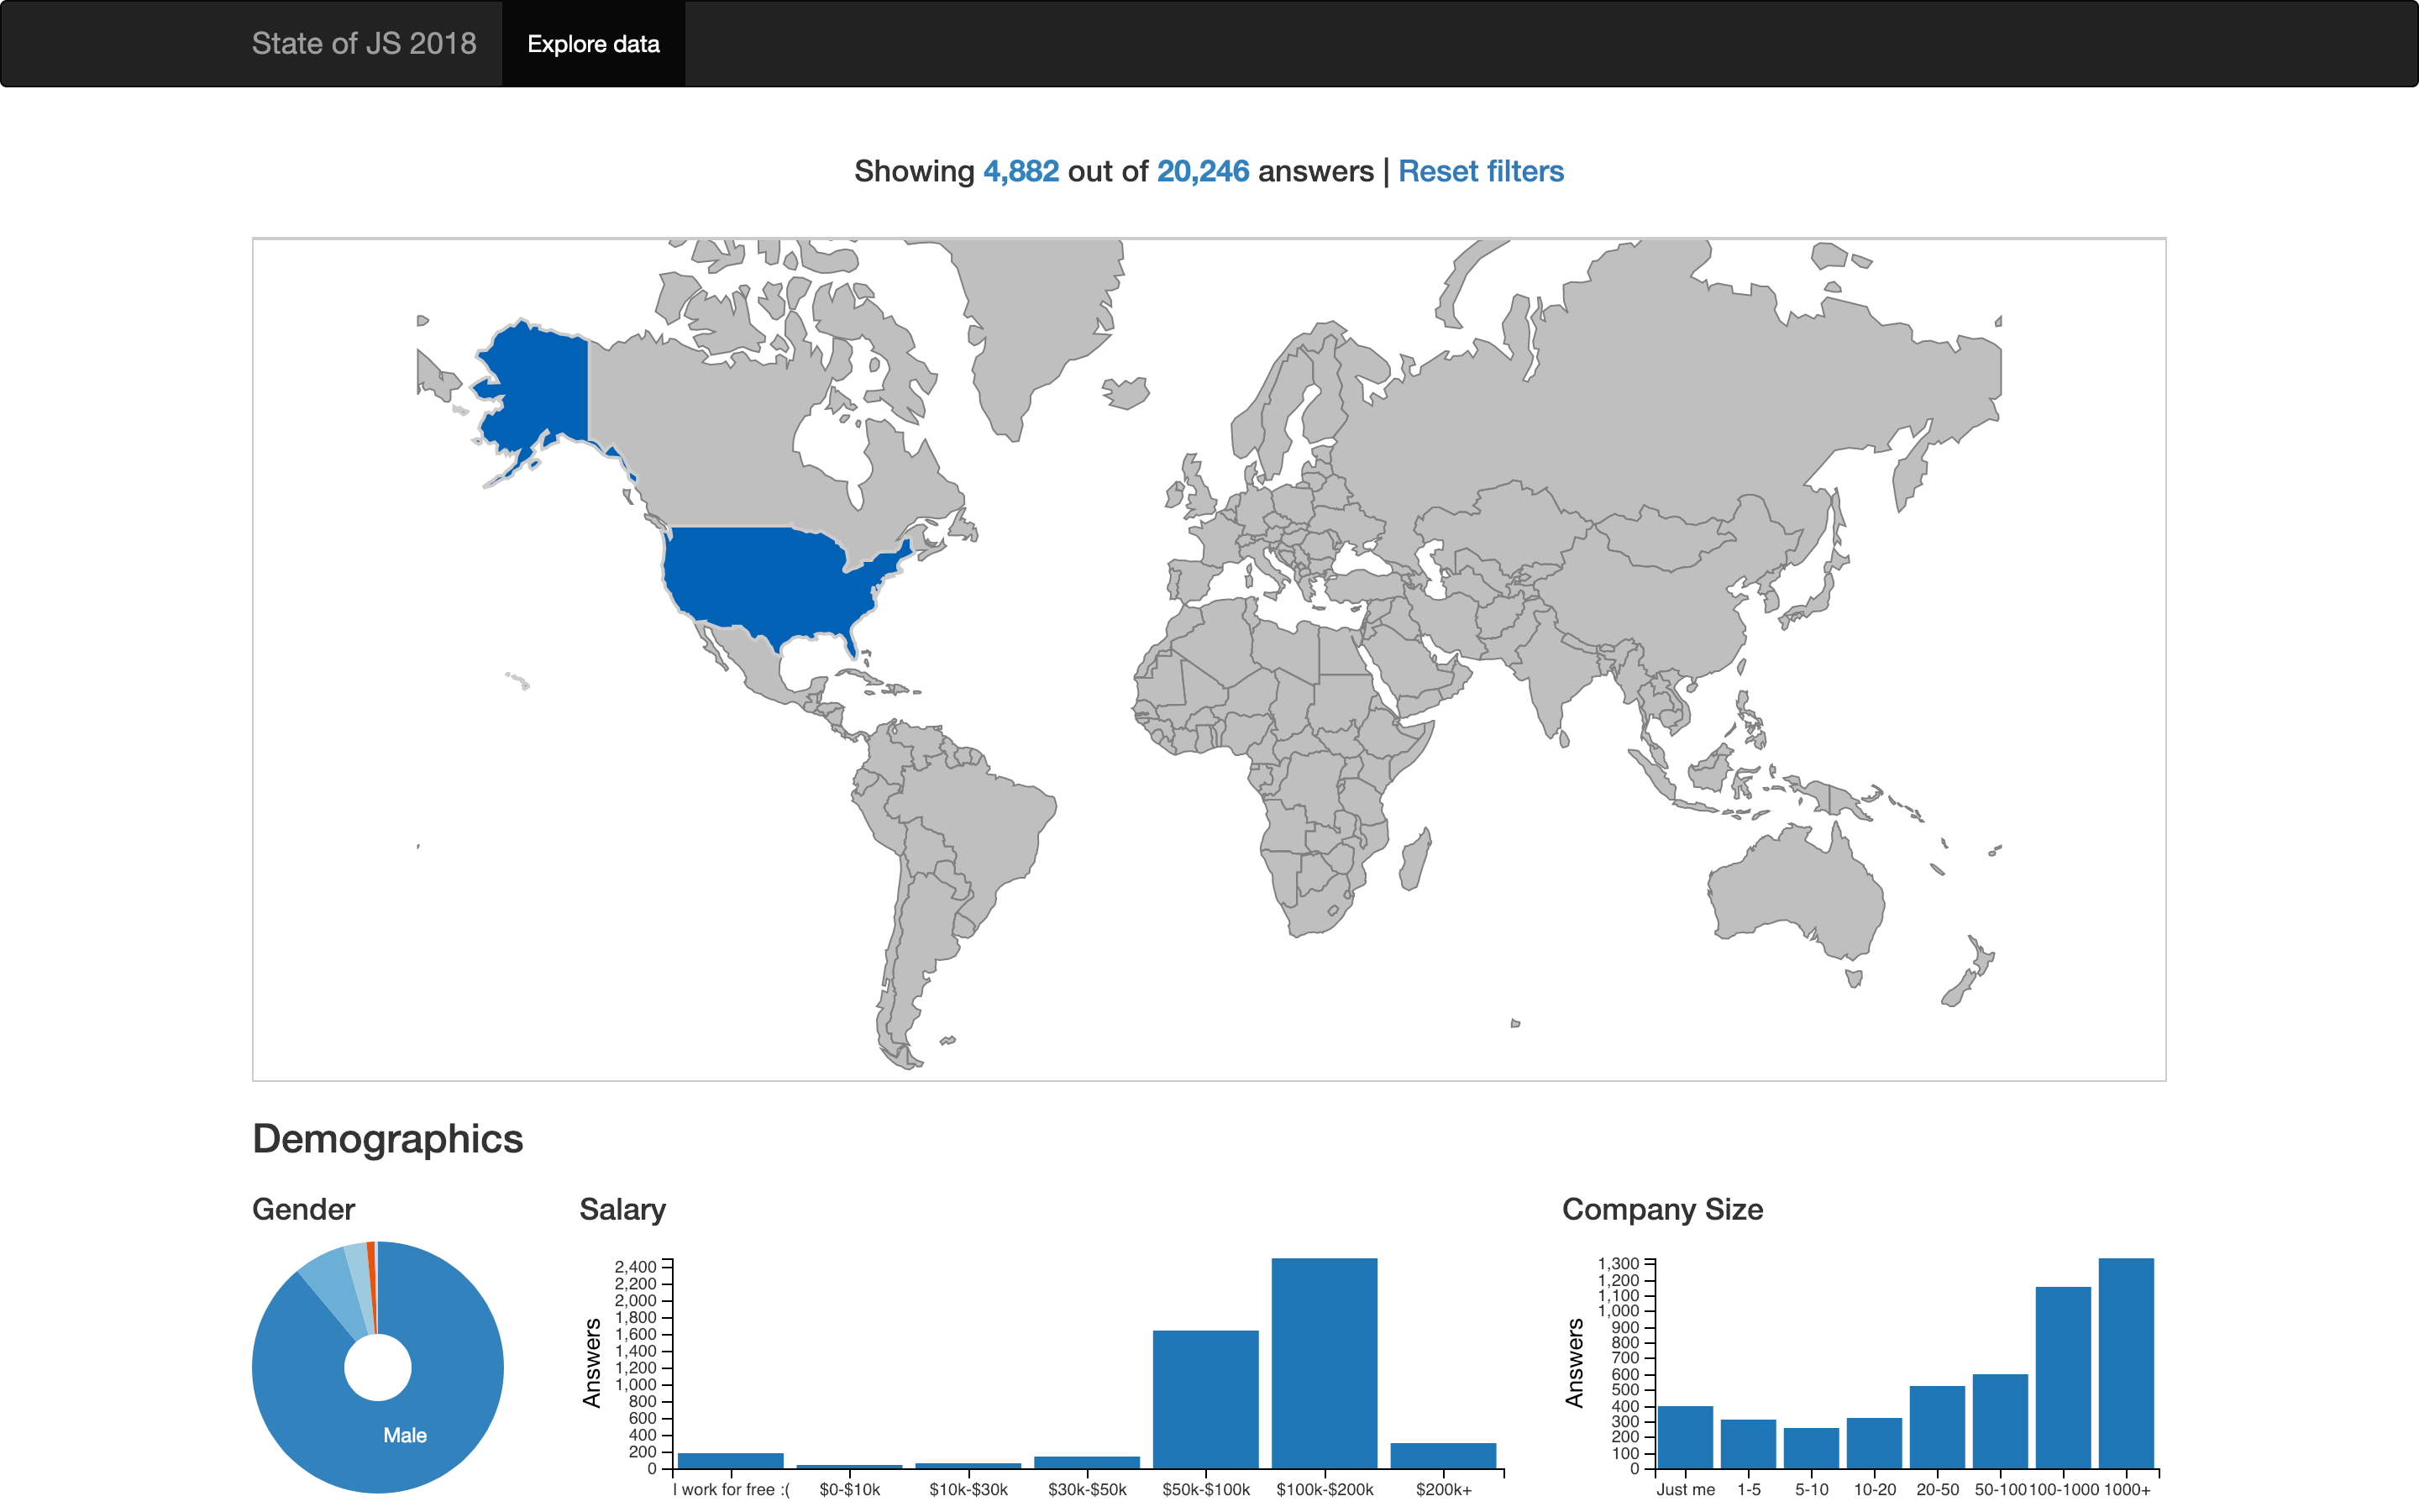Click Greenland on the world map
The image size is (2419, 1512).
(1020, 320)
